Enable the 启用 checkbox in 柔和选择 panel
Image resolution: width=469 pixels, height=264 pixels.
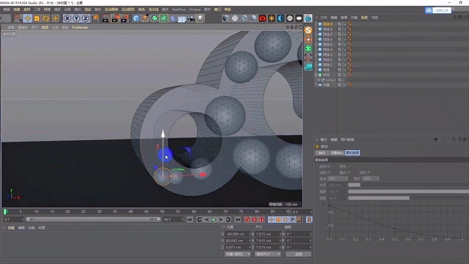tap(329, 166)
